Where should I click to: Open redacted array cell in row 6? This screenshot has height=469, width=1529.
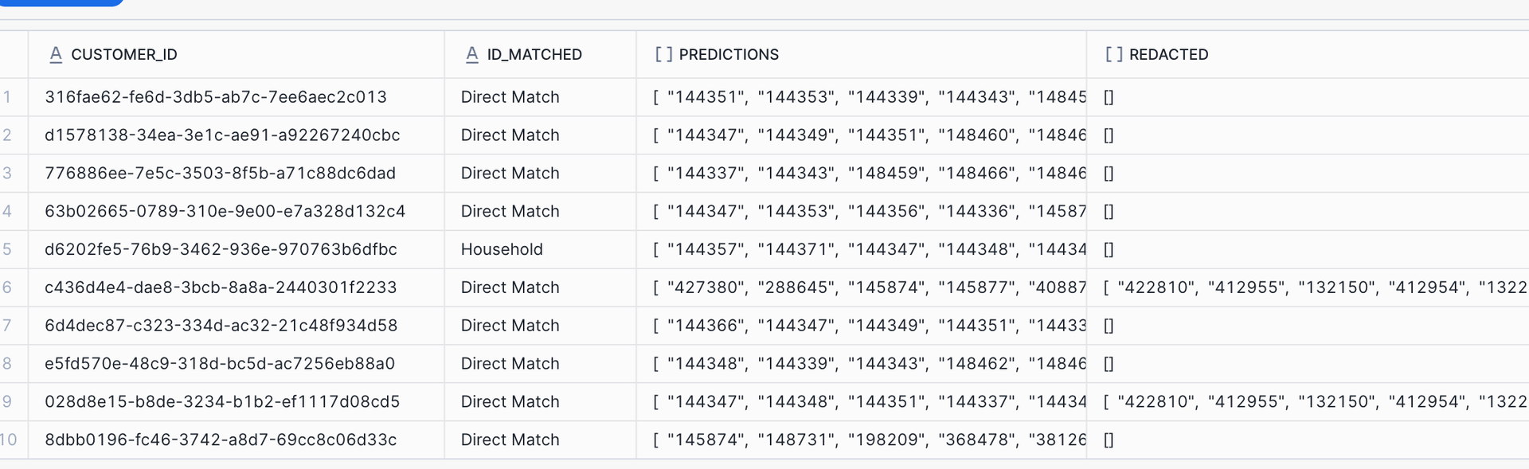[x=1308, y=287]
